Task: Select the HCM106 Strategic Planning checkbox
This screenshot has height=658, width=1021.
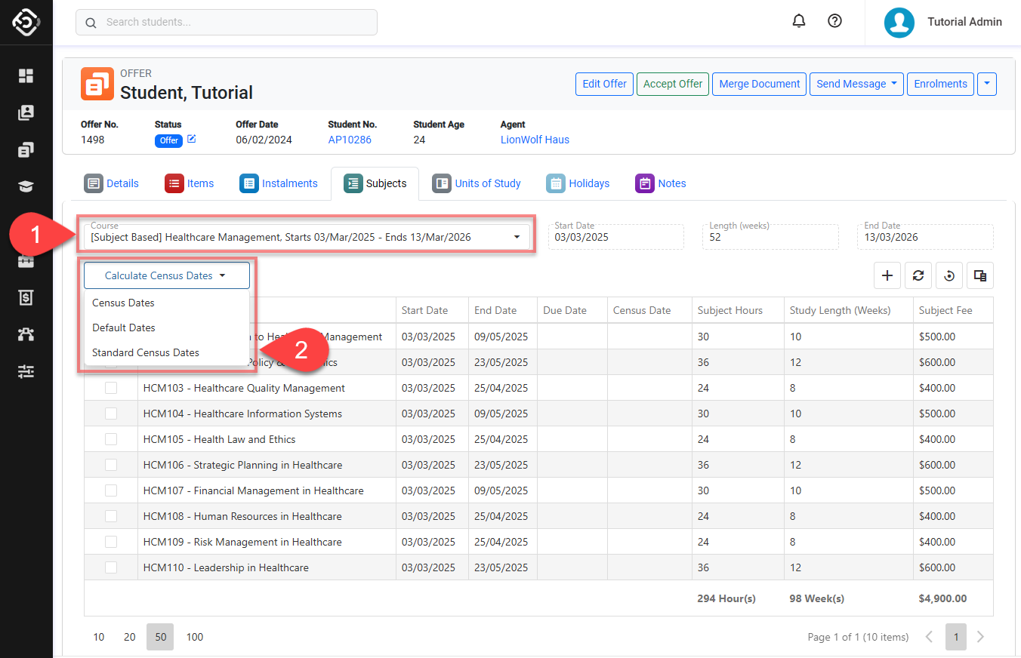Action: pos(111,465)
